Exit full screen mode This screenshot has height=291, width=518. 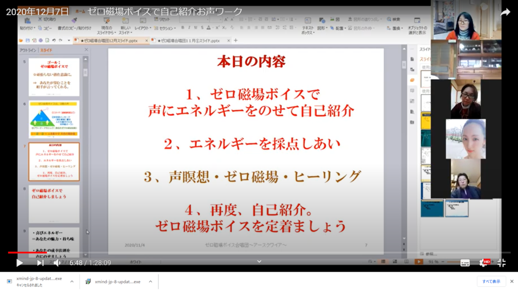point(501,263)
